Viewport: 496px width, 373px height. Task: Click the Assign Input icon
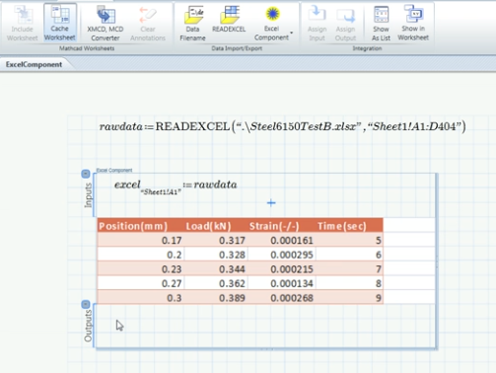[x=317, y=23]
